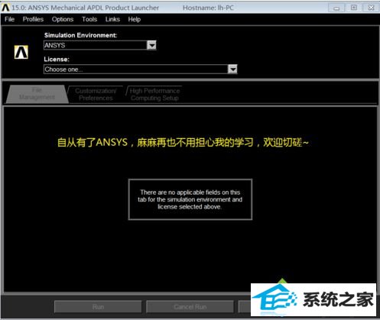Open the Tools menu
Screen dimensions: 380x320
point(89,19)
